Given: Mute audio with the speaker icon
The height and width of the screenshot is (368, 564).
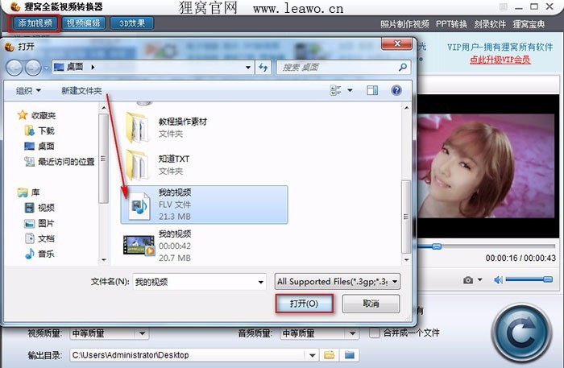Looking at the screenshot, I should pos(498,279).
